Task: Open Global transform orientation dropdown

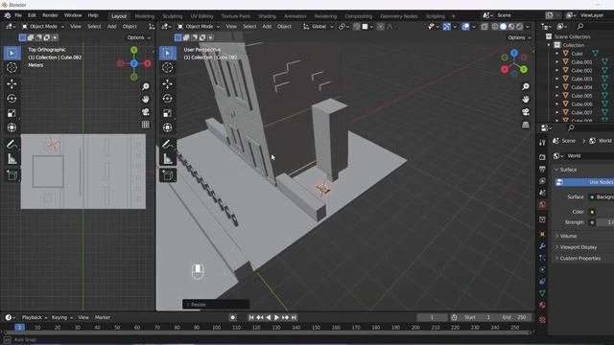Action: click(x=318, y=27)
